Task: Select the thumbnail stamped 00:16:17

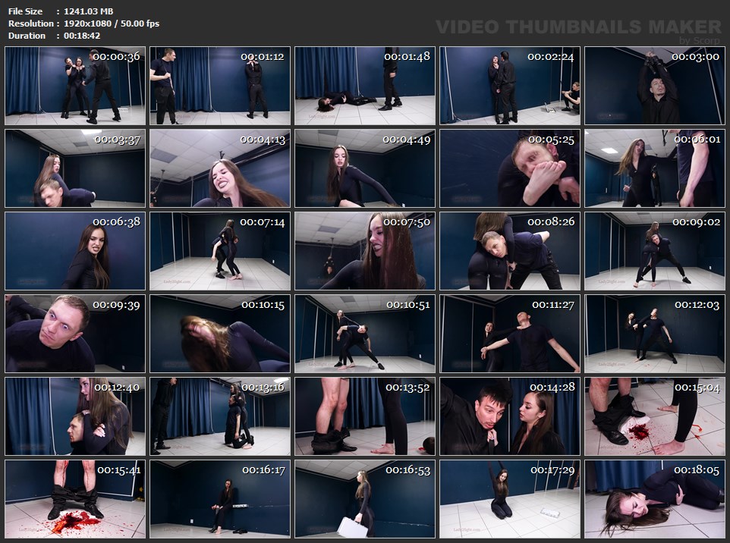Action: pos(220,499)
